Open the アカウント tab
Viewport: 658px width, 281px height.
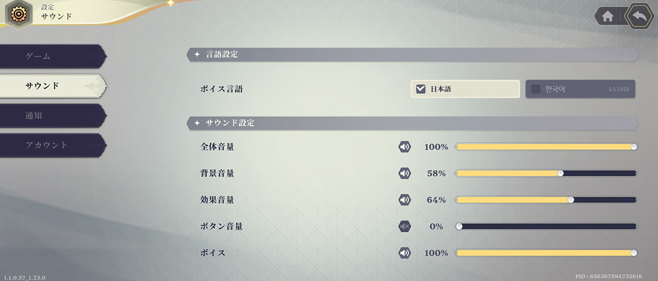tap(51, 145)
